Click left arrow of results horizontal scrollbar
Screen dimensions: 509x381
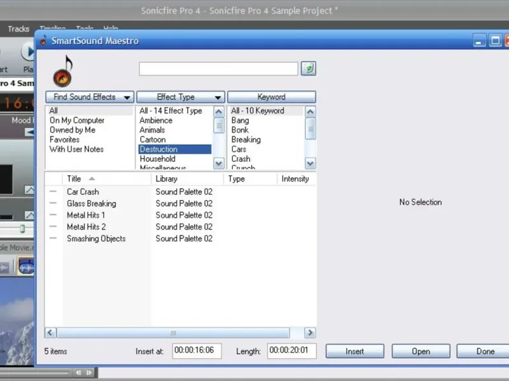(x=50, y=333)
